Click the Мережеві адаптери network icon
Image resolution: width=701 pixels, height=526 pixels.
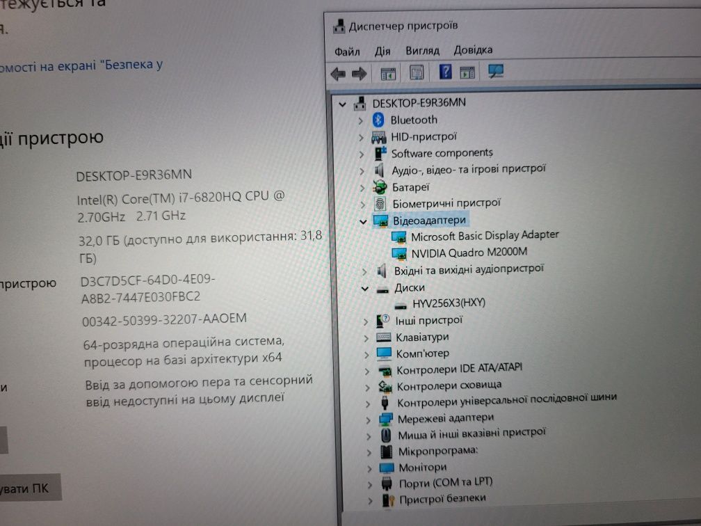click(386, 419)
